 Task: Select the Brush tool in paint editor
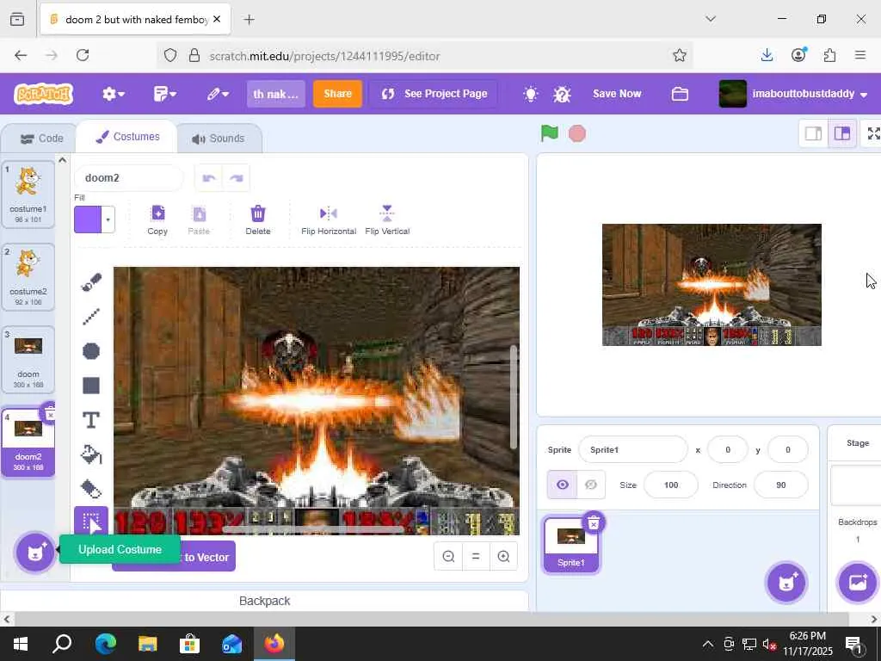91,282
